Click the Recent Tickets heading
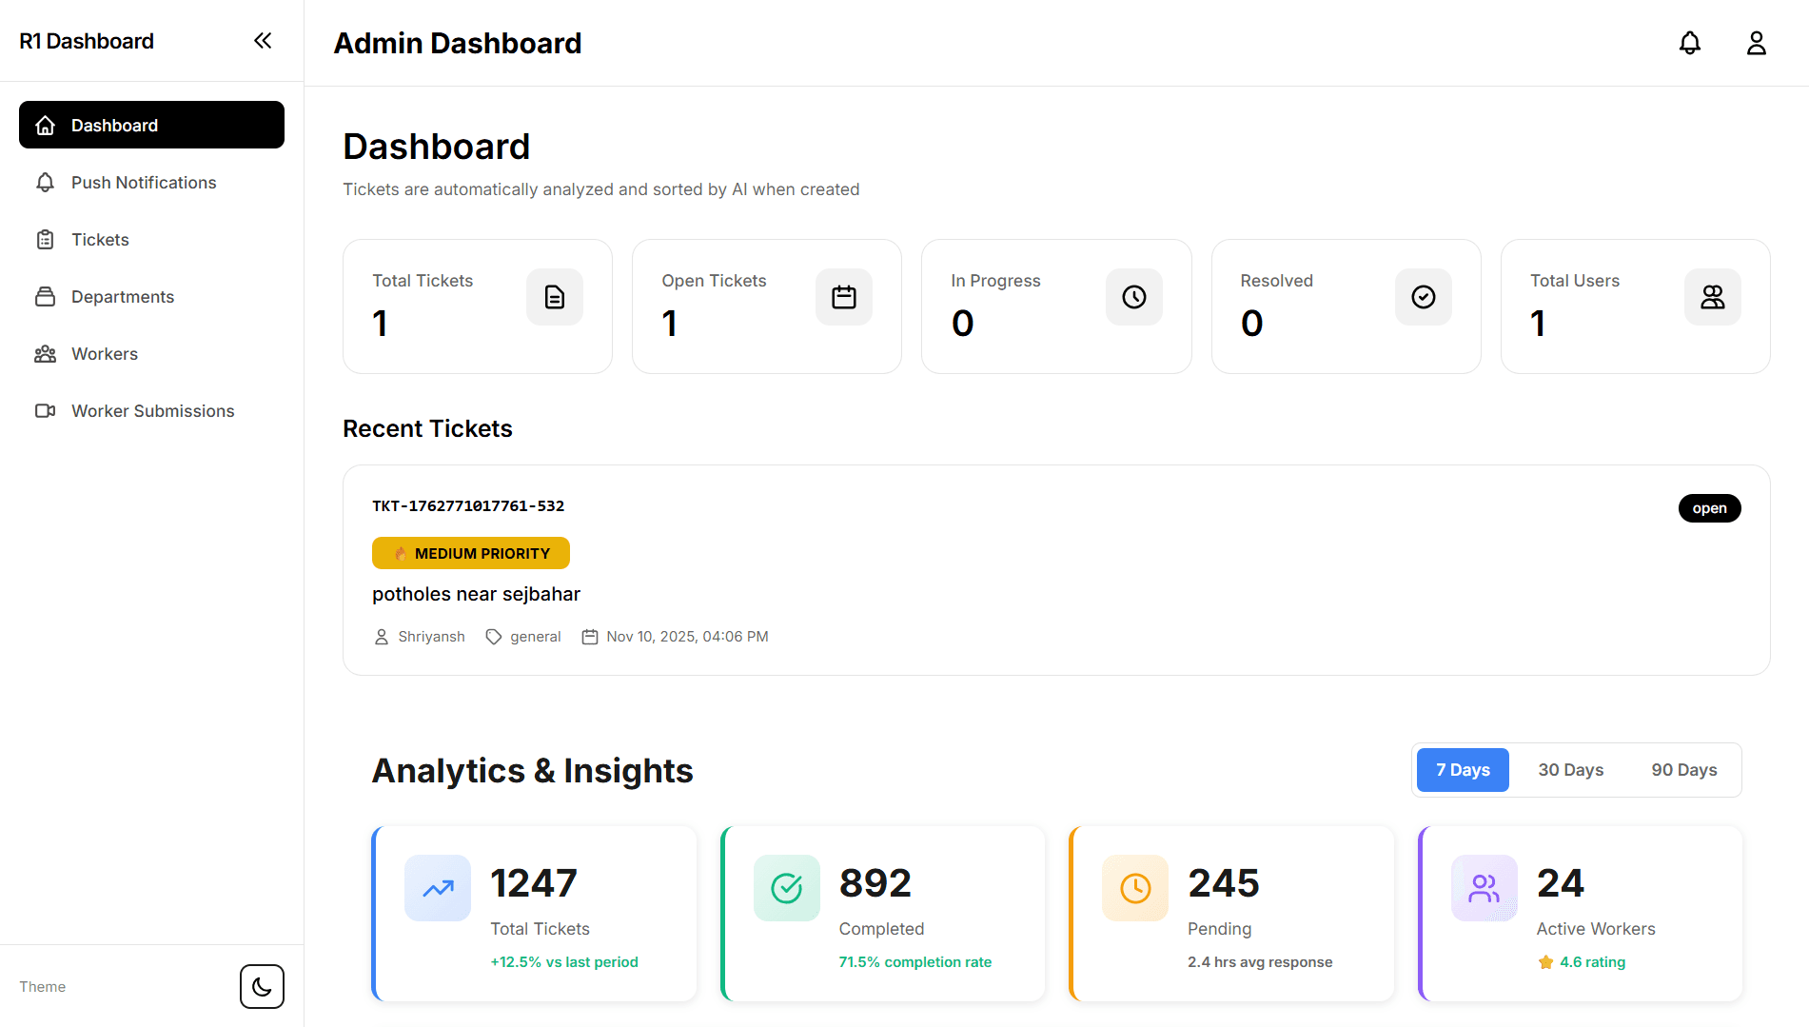This screenshot has height=1027, width=1809. click(427, 429)
